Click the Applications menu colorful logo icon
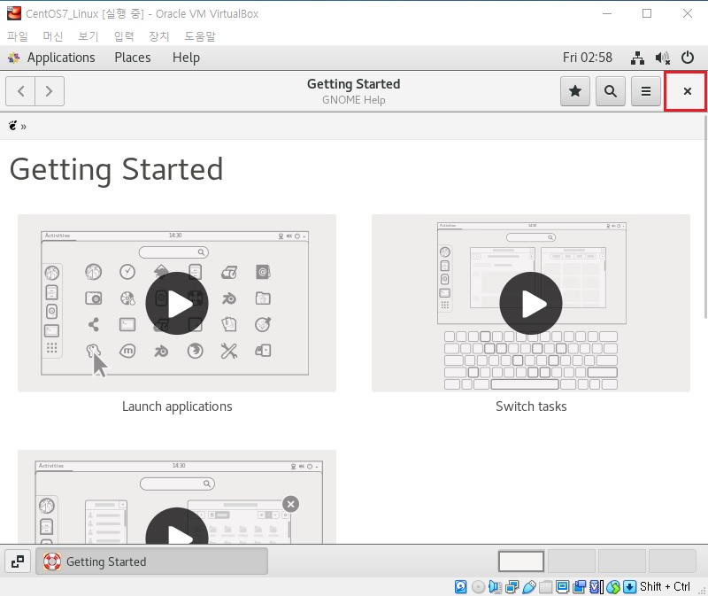 coord(14,58)
